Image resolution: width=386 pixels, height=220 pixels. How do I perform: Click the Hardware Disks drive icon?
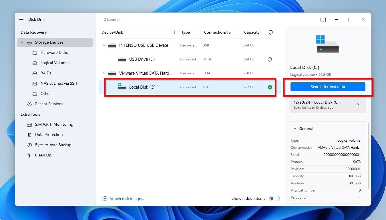point(35,53)
